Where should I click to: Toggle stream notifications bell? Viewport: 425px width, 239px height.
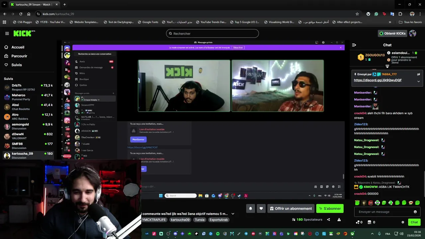(x=251, y=208)
